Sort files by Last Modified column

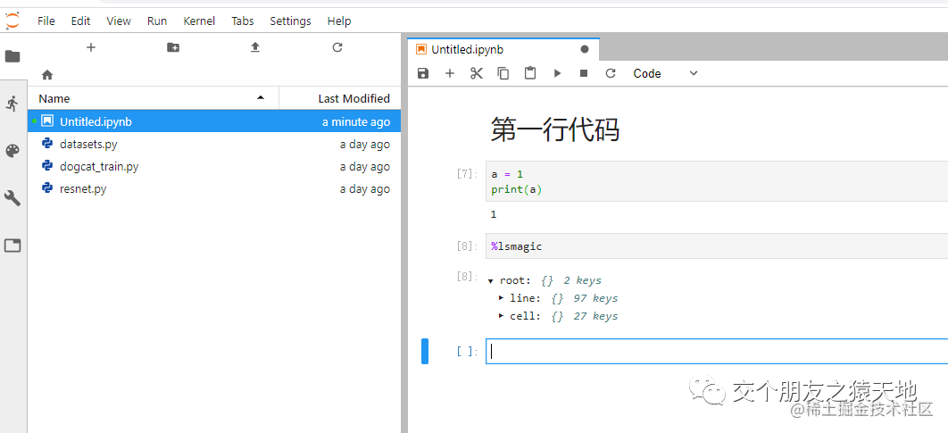click(x=340, y=98)
